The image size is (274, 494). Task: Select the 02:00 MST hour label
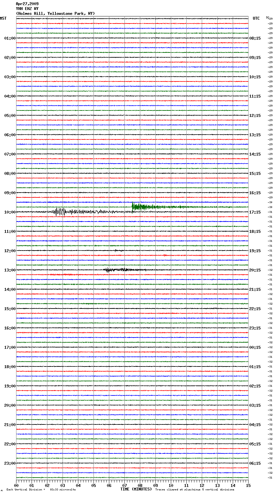tap(10, 58)
